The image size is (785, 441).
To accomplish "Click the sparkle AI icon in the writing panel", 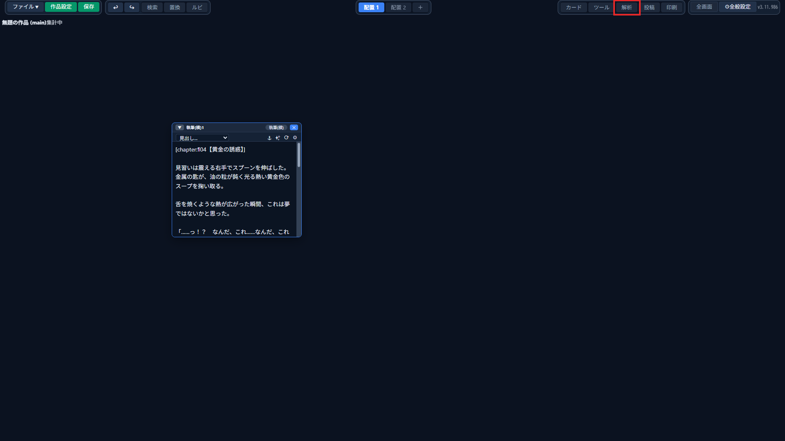I will coord(278,138).
